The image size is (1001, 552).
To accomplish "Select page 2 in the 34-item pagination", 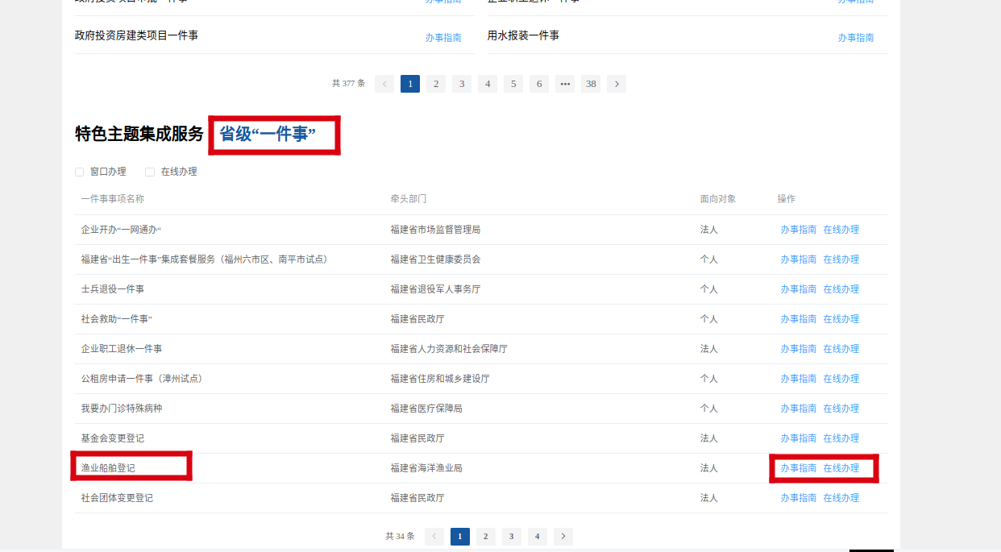I will [486, 537].
